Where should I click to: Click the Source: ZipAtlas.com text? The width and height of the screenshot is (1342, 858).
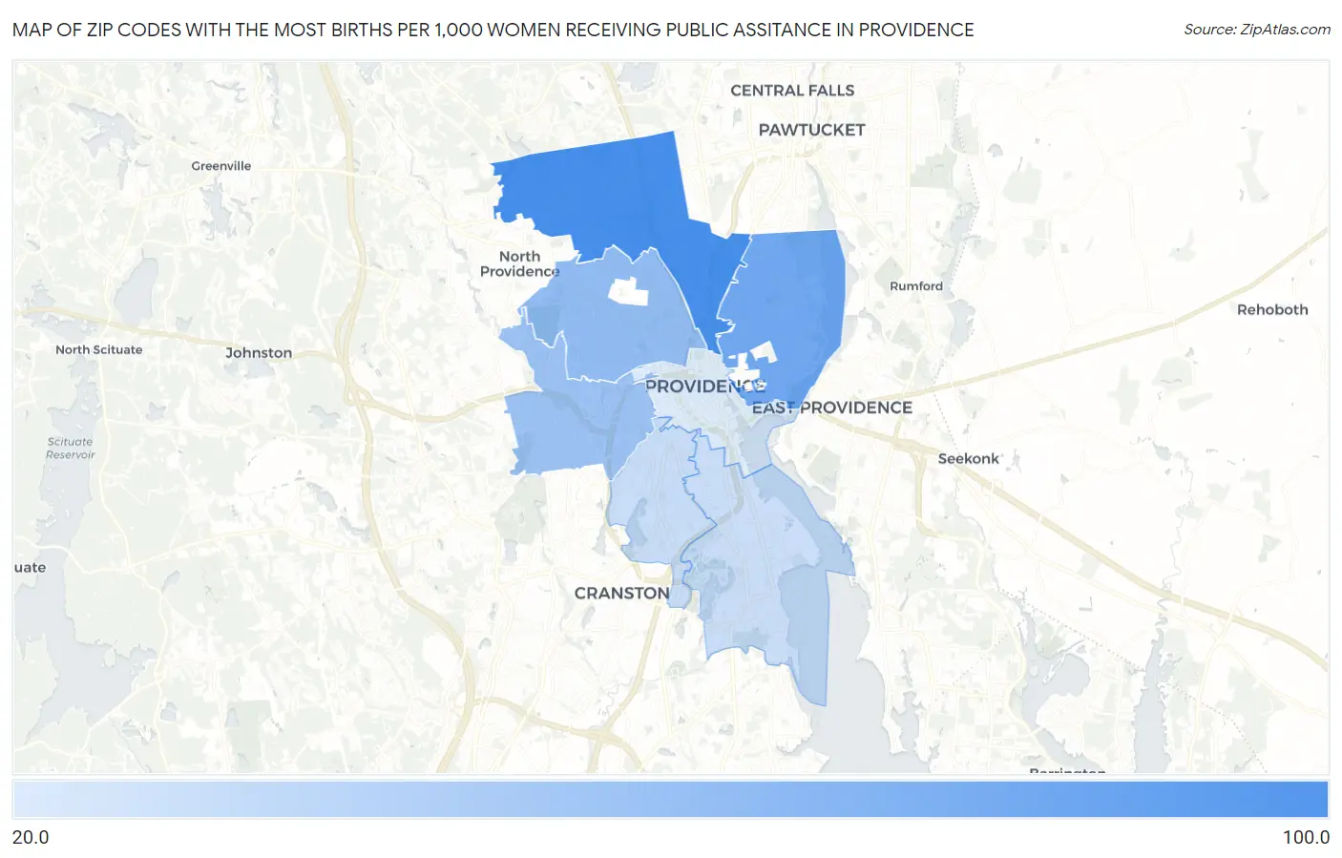coord(1257,30)
